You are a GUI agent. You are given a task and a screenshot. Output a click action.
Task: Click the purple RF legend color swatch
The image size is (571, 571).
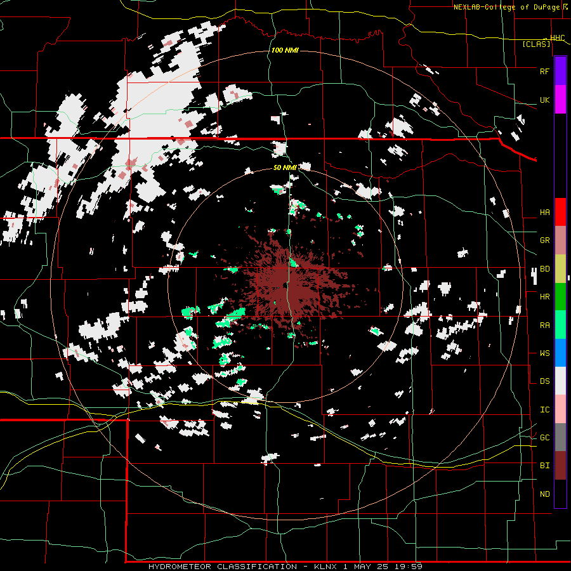click(560, 70)
